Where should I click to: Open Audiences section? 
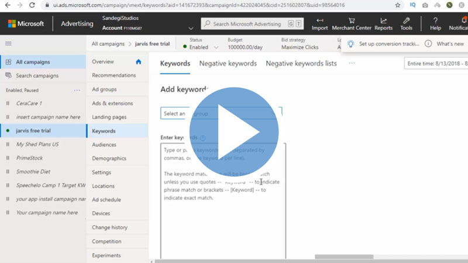tap(104, 144)
